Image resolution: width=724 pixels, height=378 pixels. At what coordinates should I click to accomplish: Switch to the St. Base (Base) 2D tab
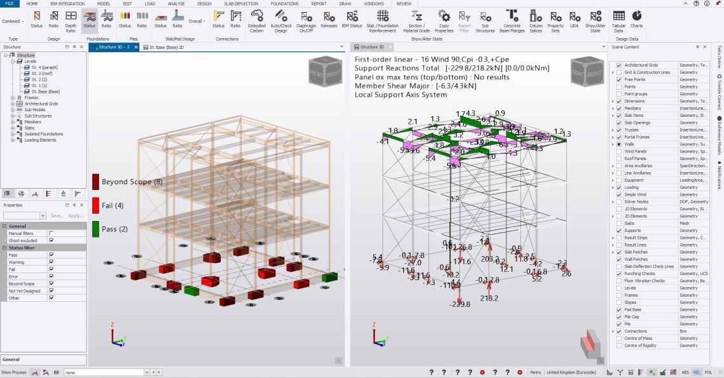click(166, 47)
